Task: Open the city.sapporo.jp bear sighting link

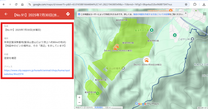Action: [x=37, y=72]
